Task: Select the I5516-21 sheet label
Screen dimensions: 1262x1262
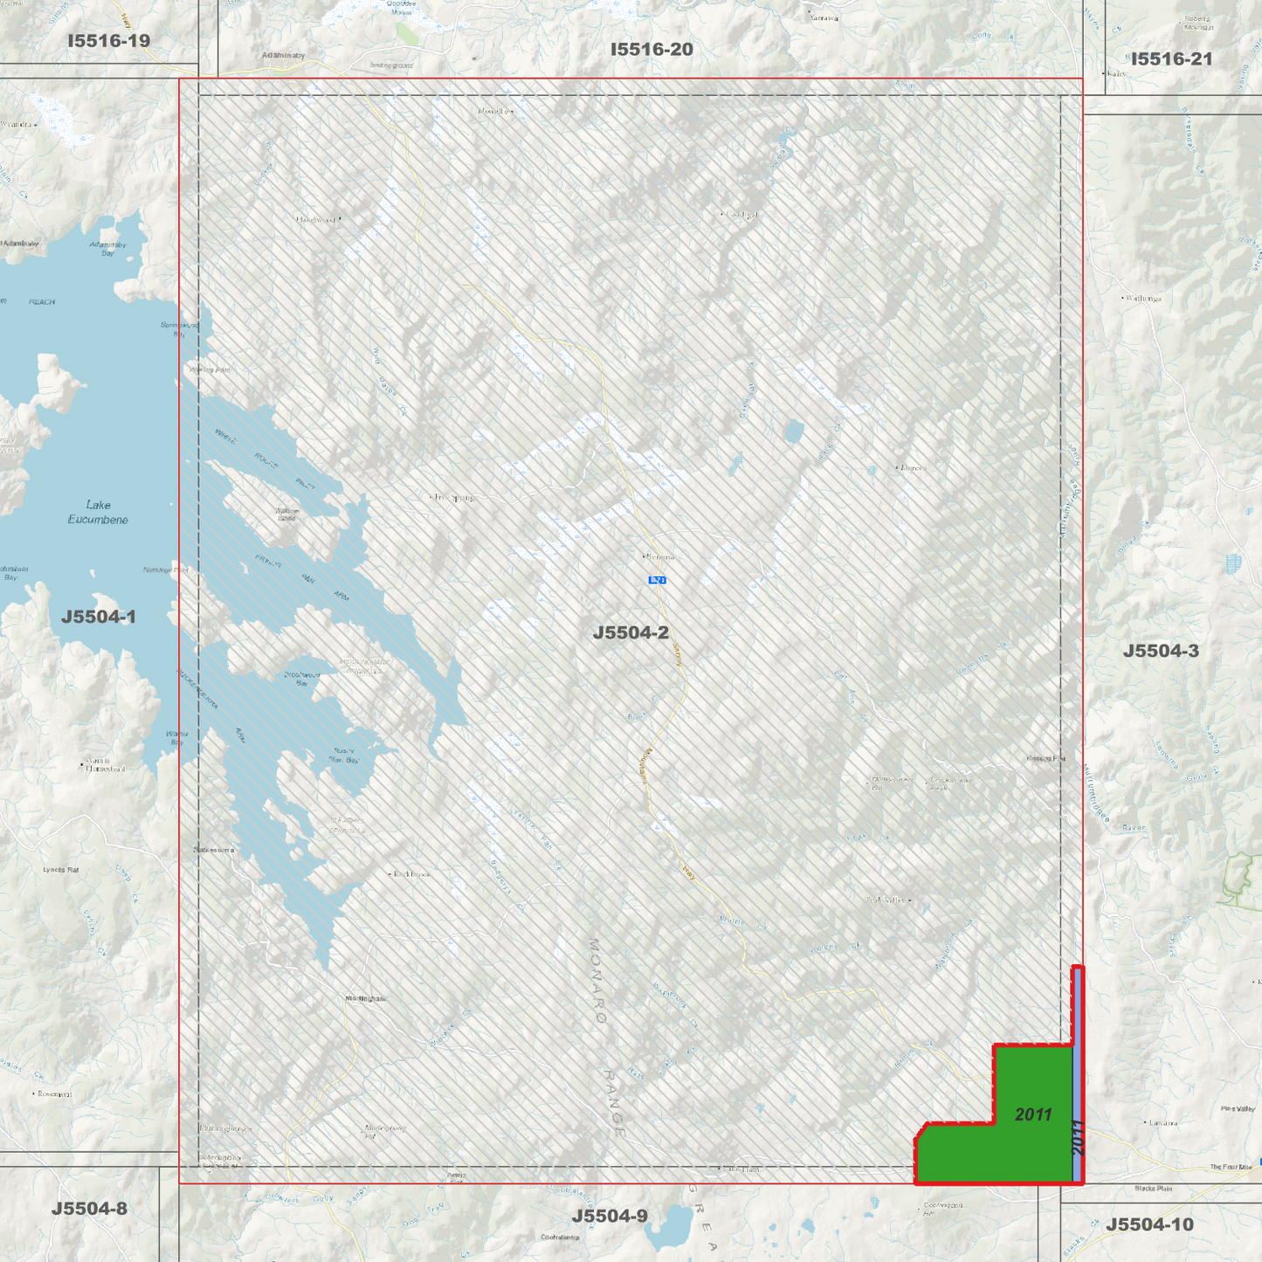Action: point(1171,59)
